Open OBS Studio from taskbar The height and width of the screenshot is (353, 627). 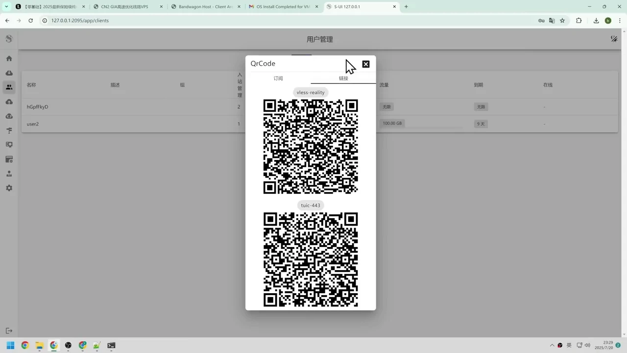(68, 345)
